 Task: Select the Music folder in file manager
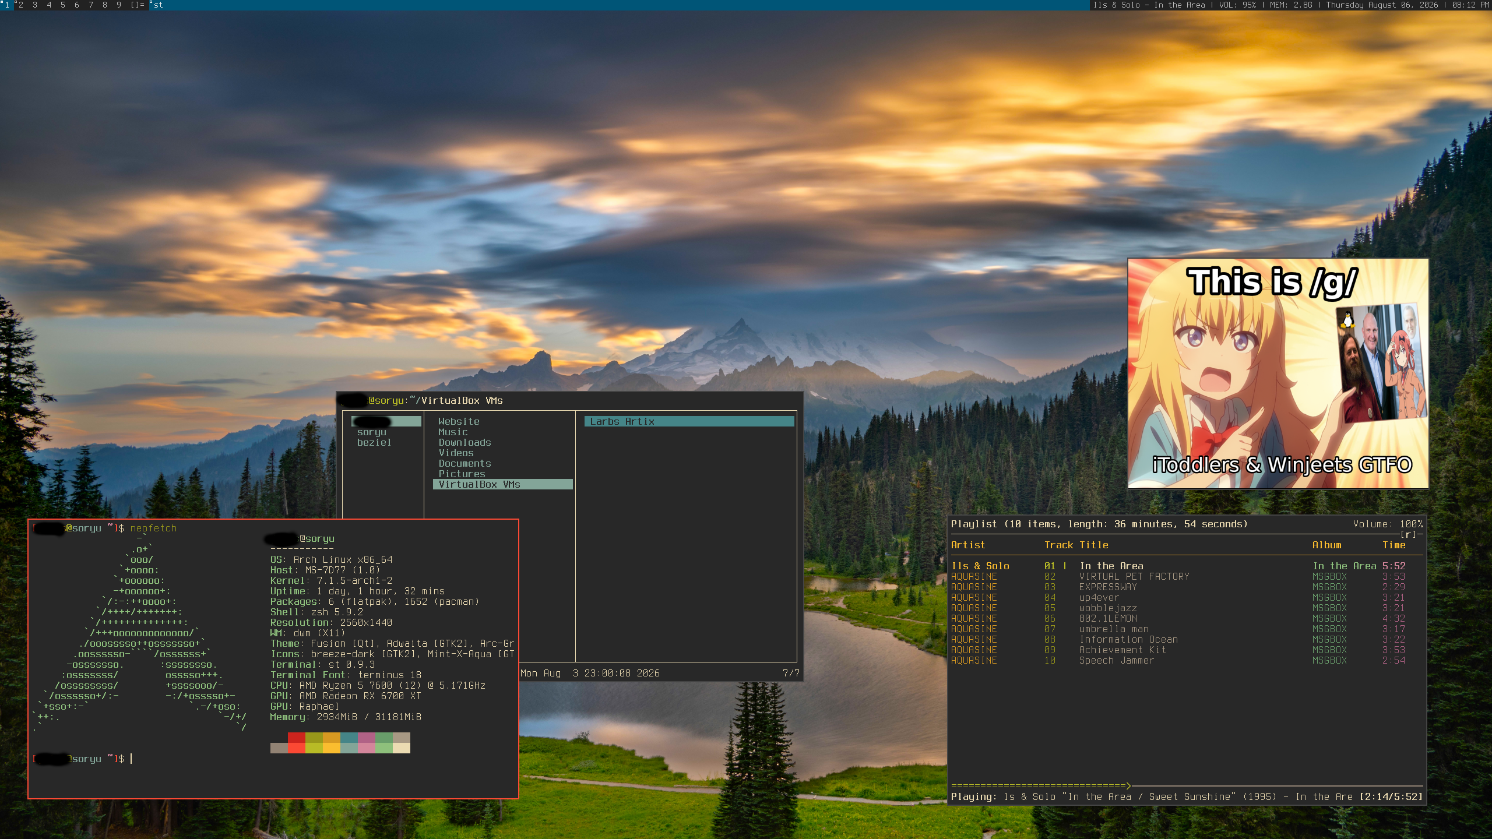pyautogui.click(x=453, y=432)
